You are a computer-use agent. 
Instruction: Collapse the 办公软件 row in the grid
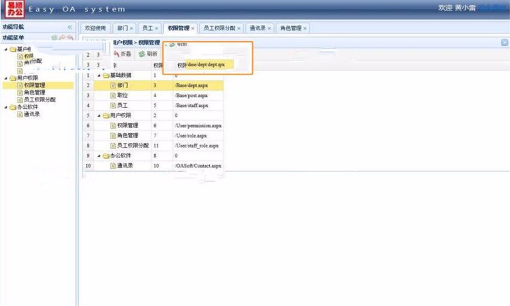[99, 156]
